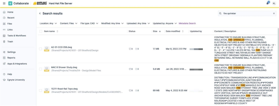Open folder path /Shared/Projects/Tmobile/04 - Design/Model Files
The width and height of the screenshot is (279, 106).
pyautogui.click(x=76, y=71)
